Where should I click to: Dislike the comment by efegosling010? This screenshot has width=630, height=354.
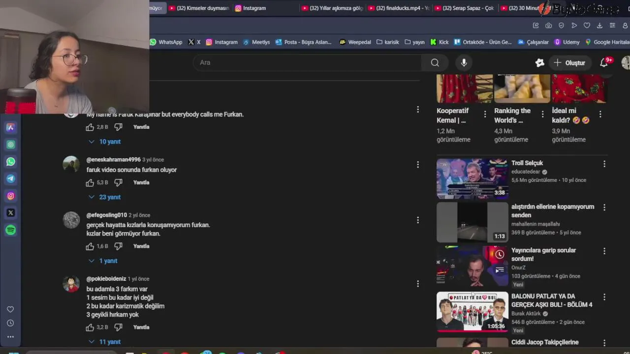tap(118, 246)
